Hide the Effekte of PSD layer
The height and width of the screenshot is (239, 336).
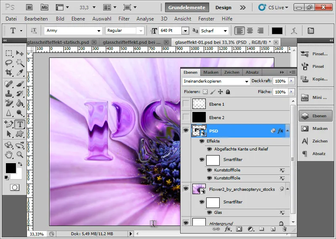pyautogui.click(x=202, y=141)
